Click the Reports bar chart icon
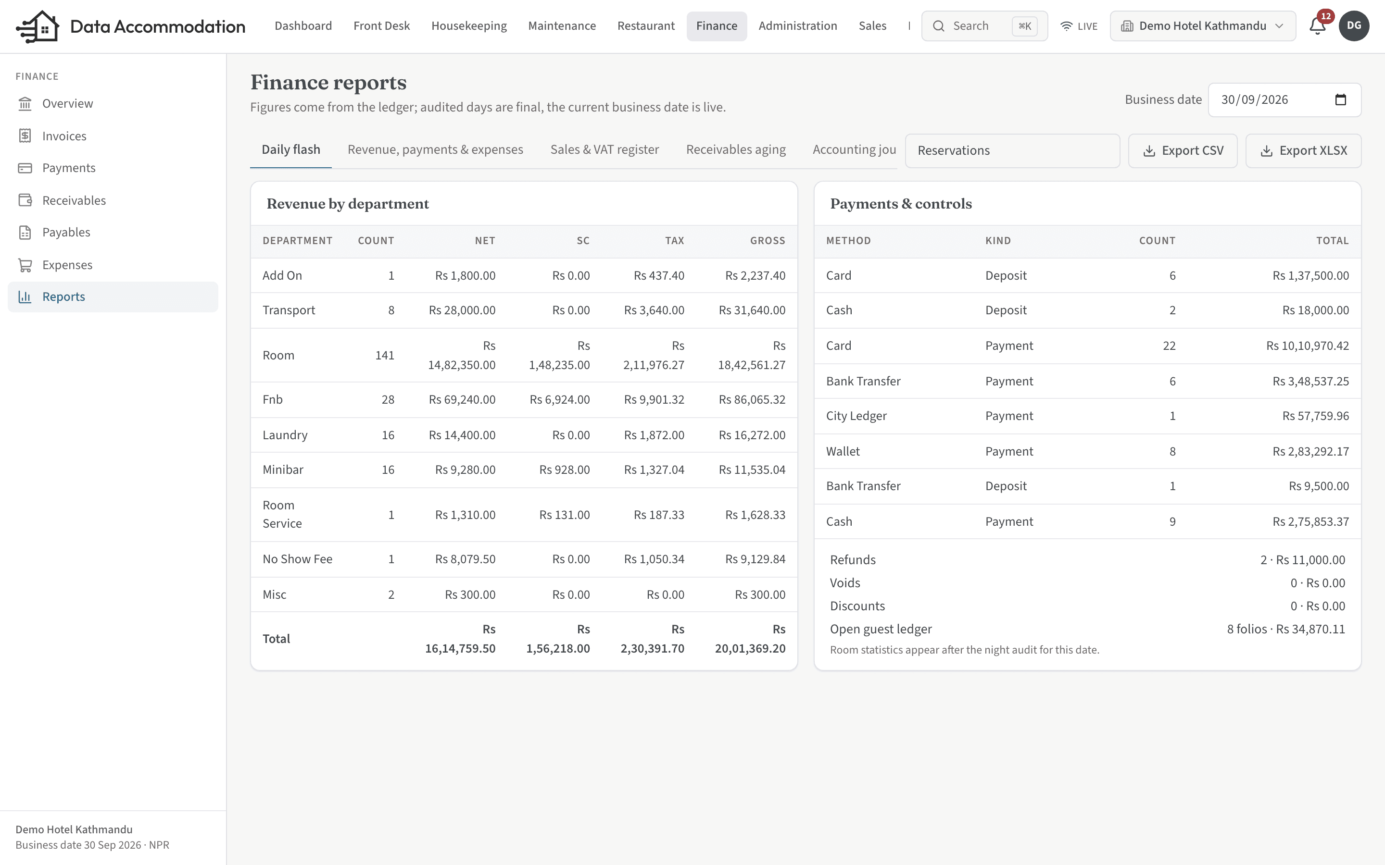The width and height of the screenshot is (1385, 865). pos(25,297)
